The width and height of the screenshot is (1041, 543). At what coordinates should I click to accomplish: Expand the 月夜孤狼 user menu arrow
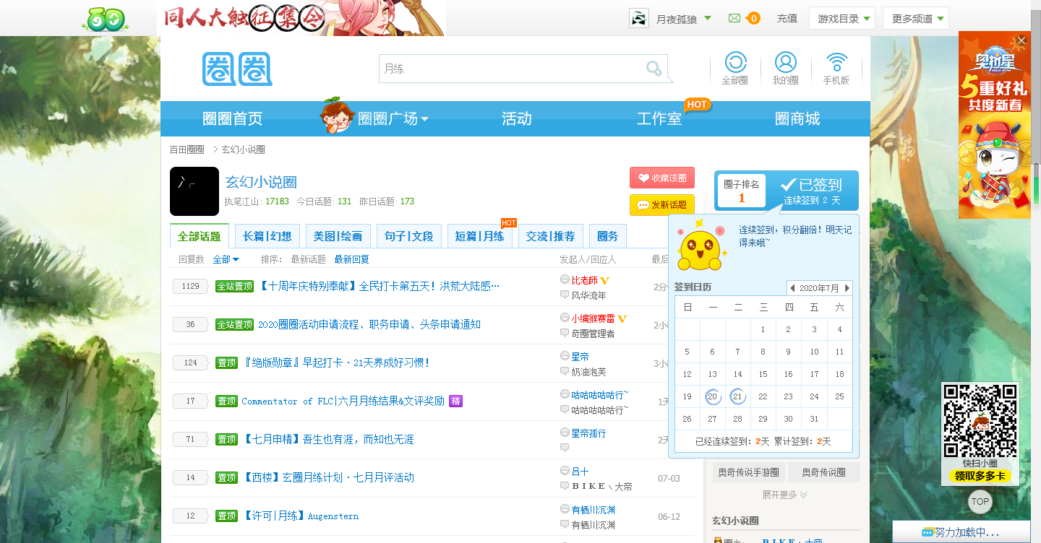point(707,18)
